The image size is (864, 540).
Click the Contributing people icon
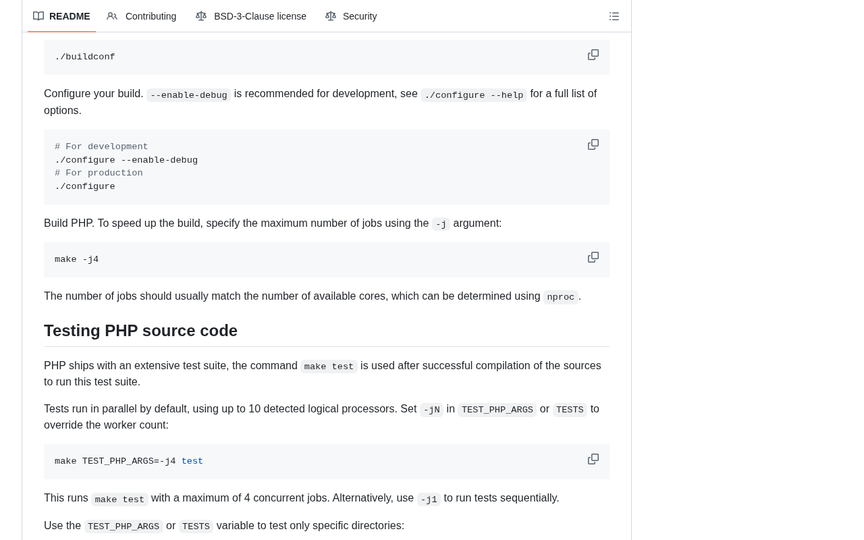coord(112,16)
